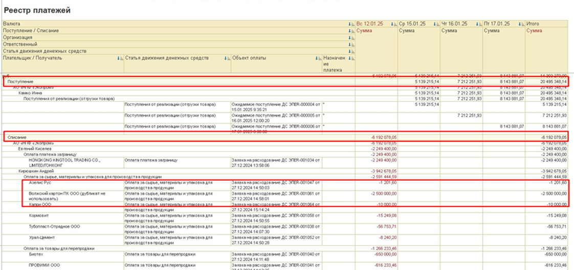Click the sort icon for Плательщик / Получатель

(x=119, y=58)
